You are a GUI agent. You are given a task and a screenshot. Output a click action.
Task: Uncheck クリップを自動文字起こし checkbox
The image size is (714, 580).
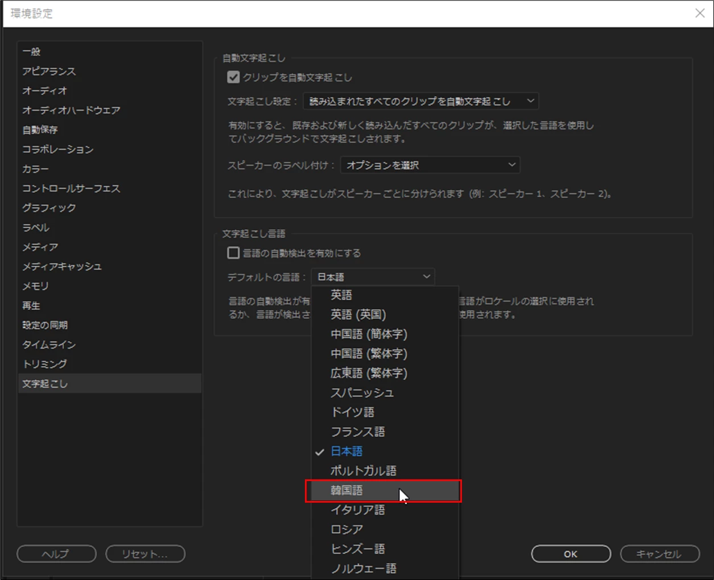(233, 77)
